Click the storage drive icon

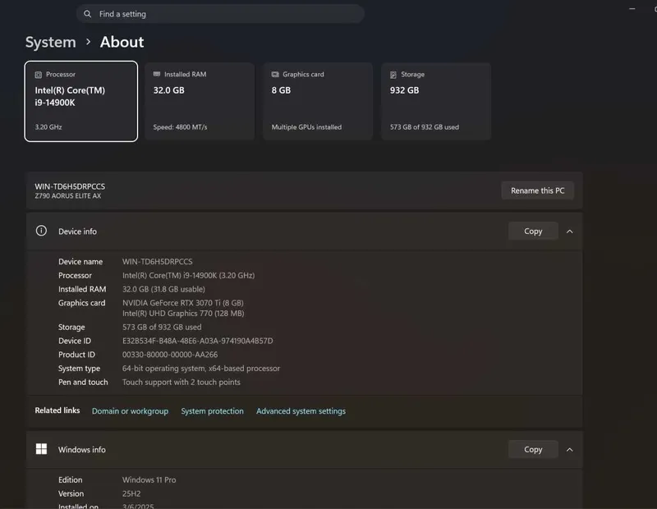pos(393,75)
